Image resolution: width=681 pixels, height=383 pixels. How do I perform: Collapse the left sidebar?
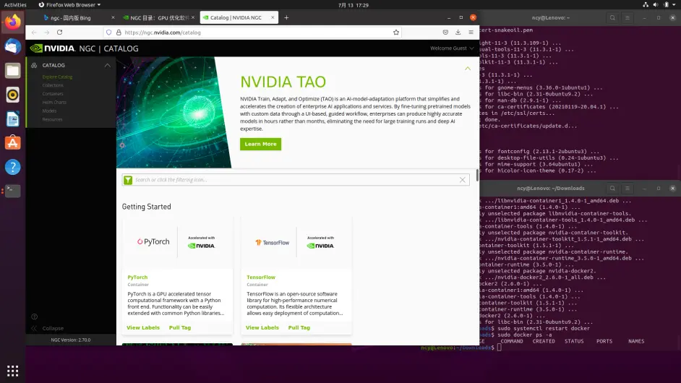(47, 328)
